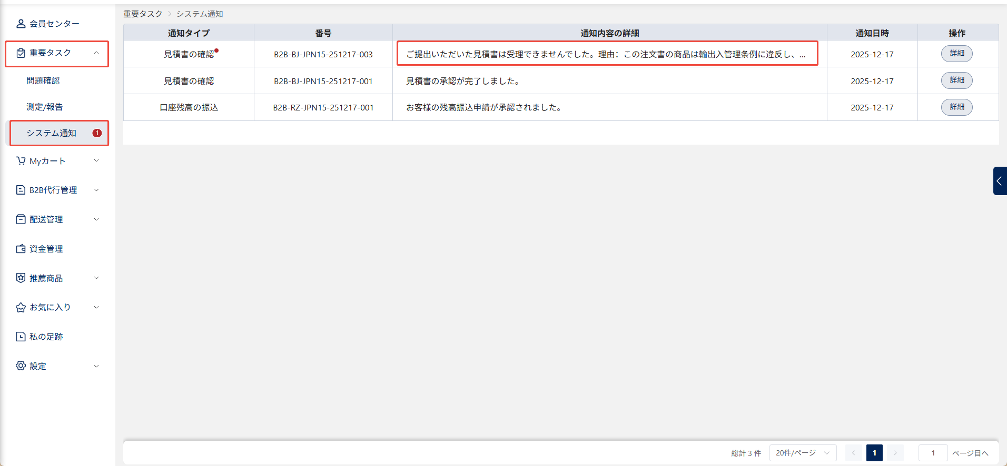Viewport: 1007px width, 466px height.
Task: Open 会員センター menu item
Action: (57, 24)
